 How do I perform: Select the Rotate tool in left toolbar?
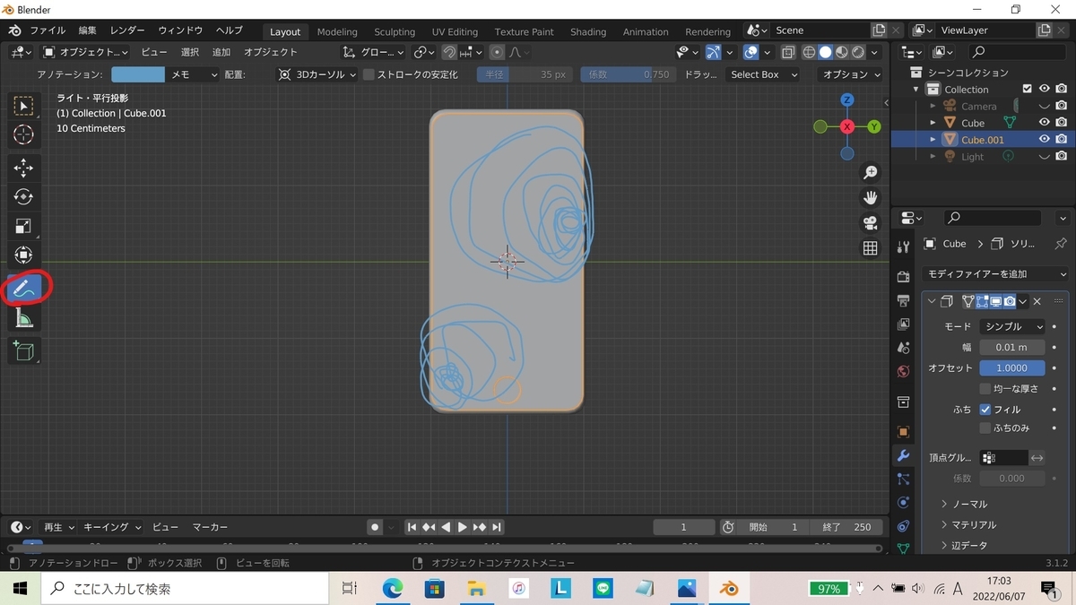24,196
